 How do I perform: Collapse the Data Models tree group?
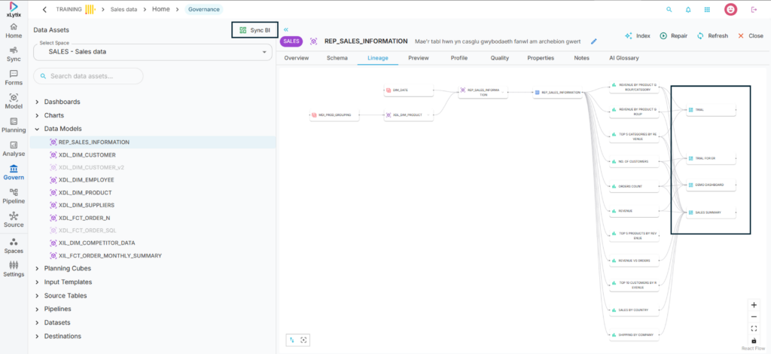pos(38,129)
